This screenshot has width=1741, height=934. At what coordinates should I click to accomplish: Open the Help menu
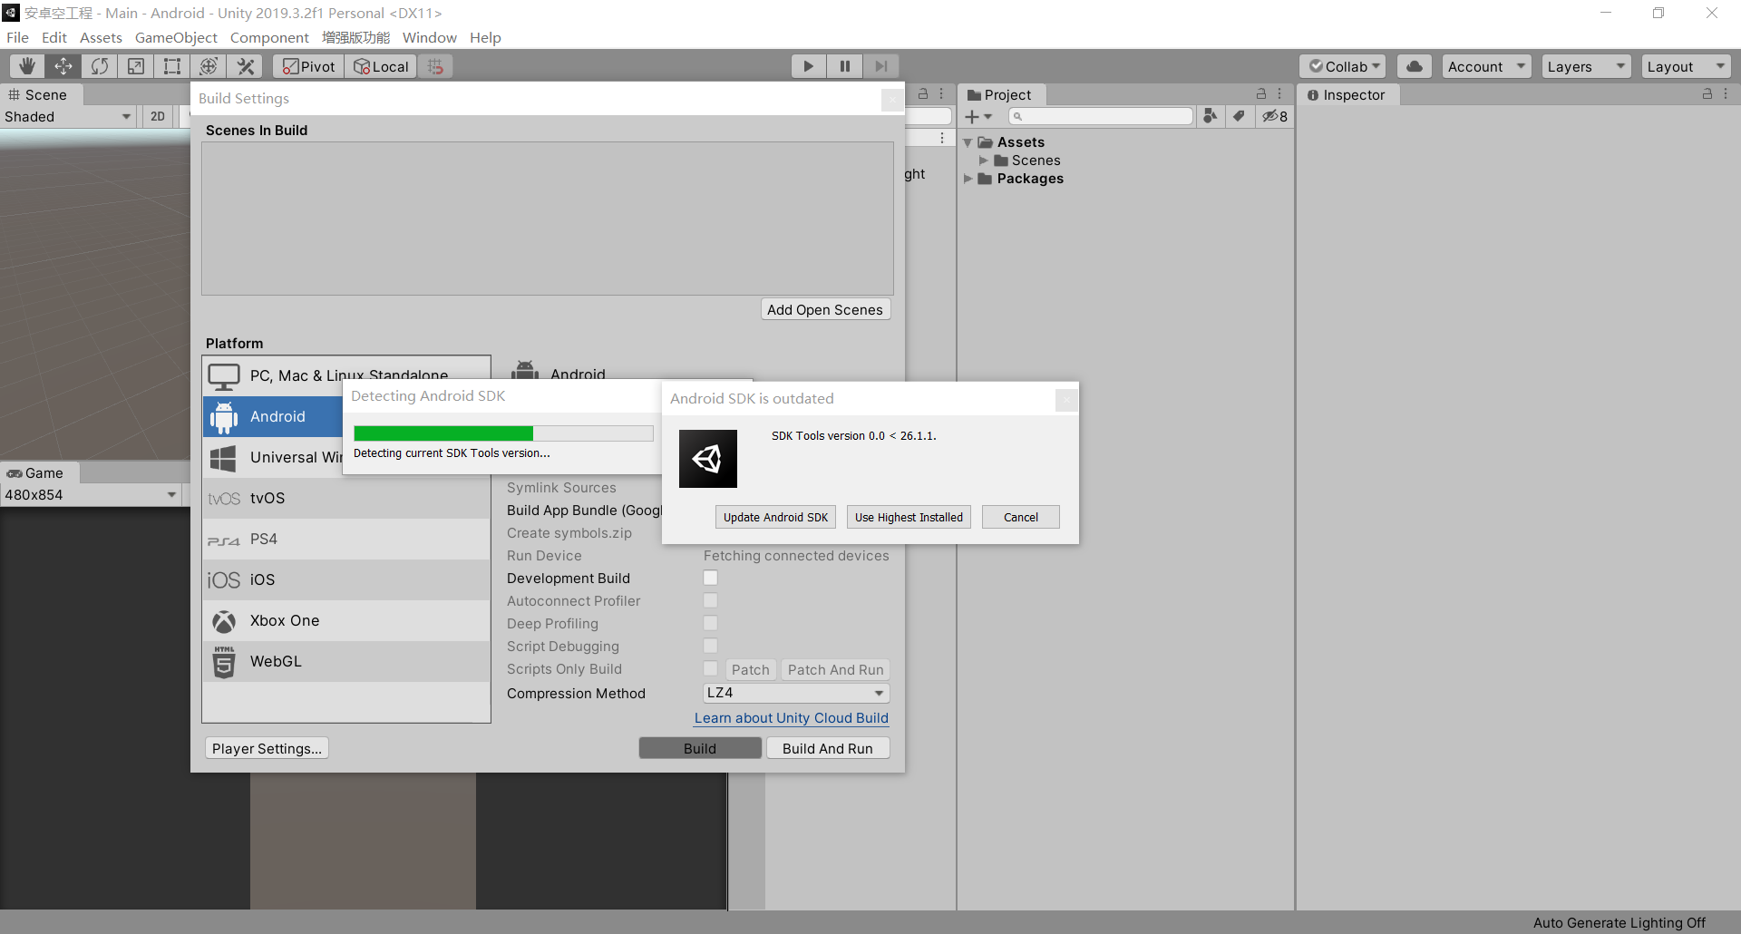485,37
